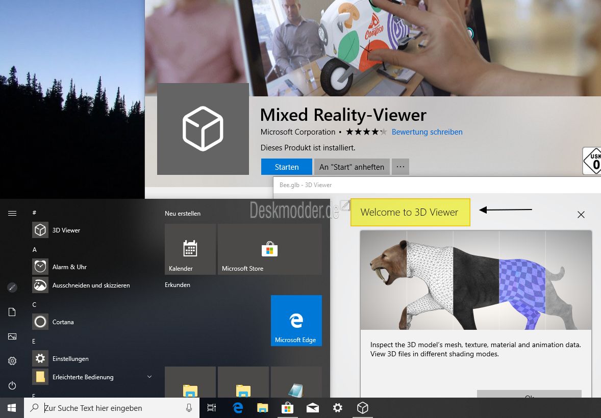Open Documents from Start sidebar
The image size is (601, 418).
12,312
